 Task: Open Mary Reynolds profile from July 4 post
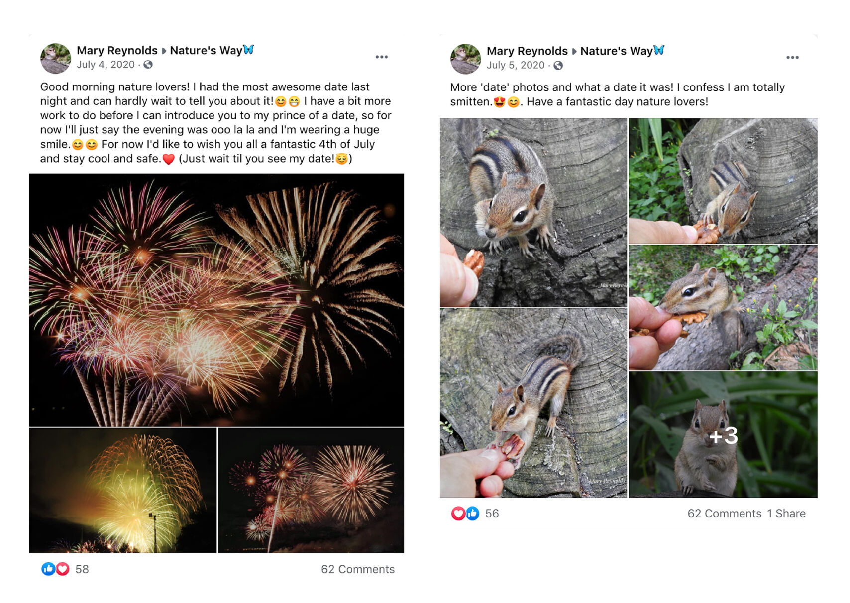pyautogui.click(x=117, y=50)
